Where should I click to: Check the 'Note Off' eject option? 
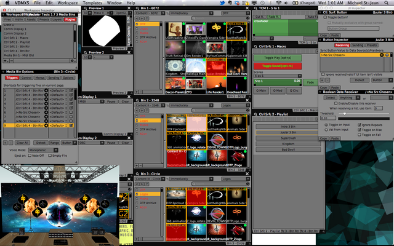[x=30, y=156]
